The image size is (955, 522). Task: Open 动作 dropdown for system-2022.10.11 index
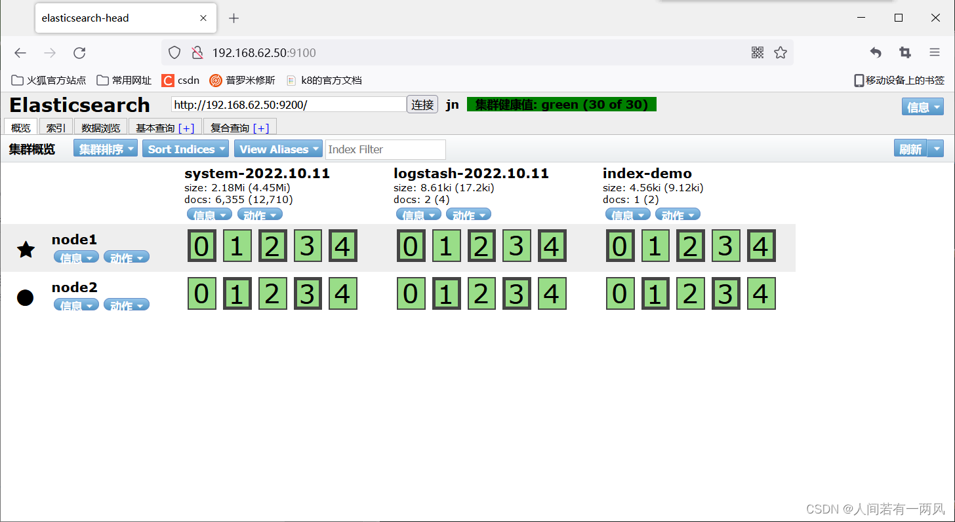[260, 215]
